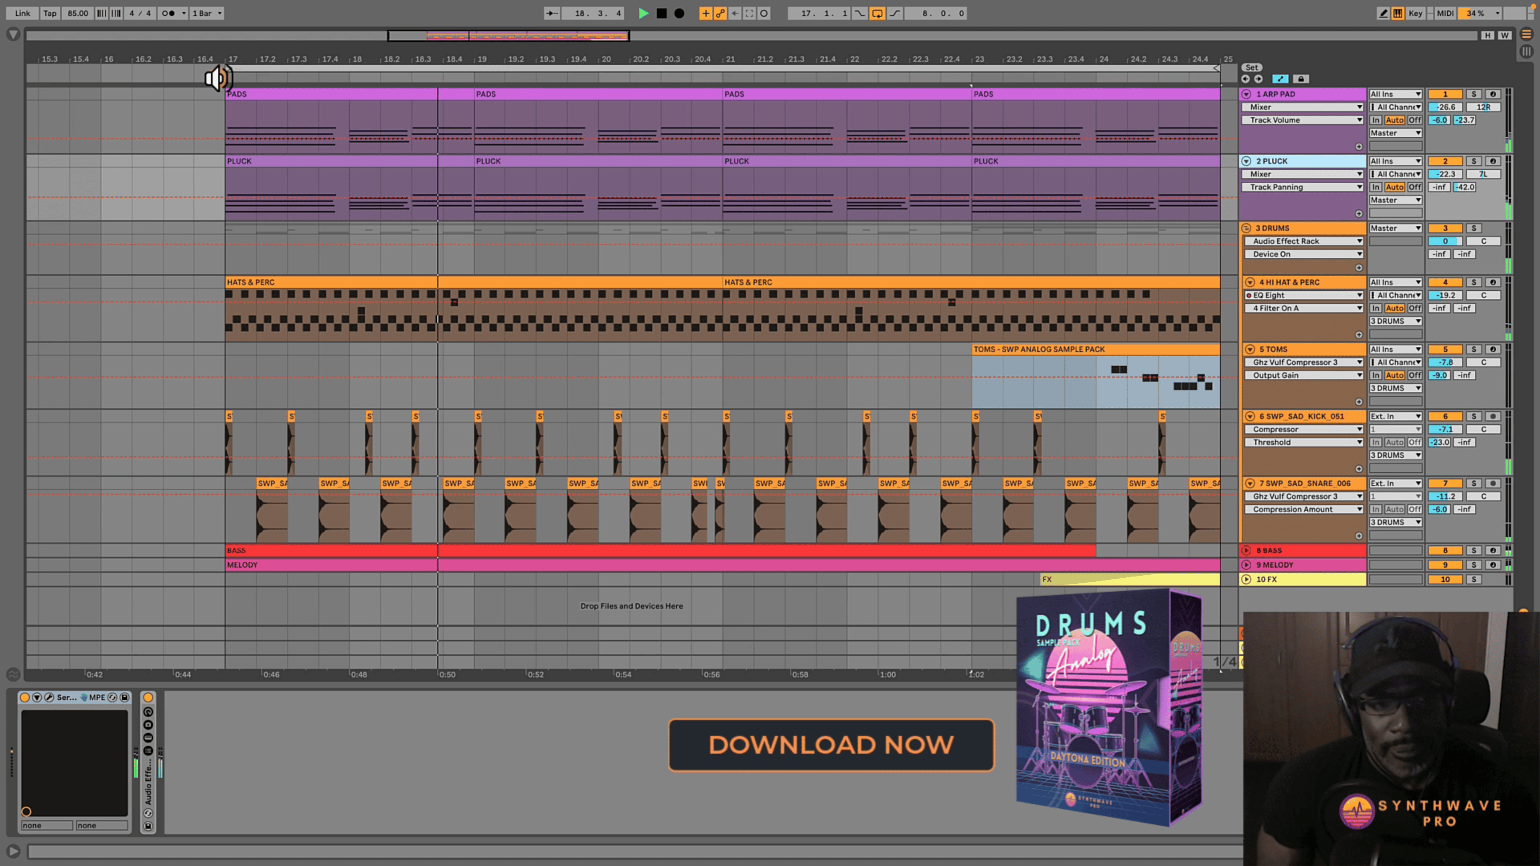This screenshot has height=866, width=1540.
Task: Toggle Automation Arm icon
Action: click(x=720, y=13)
